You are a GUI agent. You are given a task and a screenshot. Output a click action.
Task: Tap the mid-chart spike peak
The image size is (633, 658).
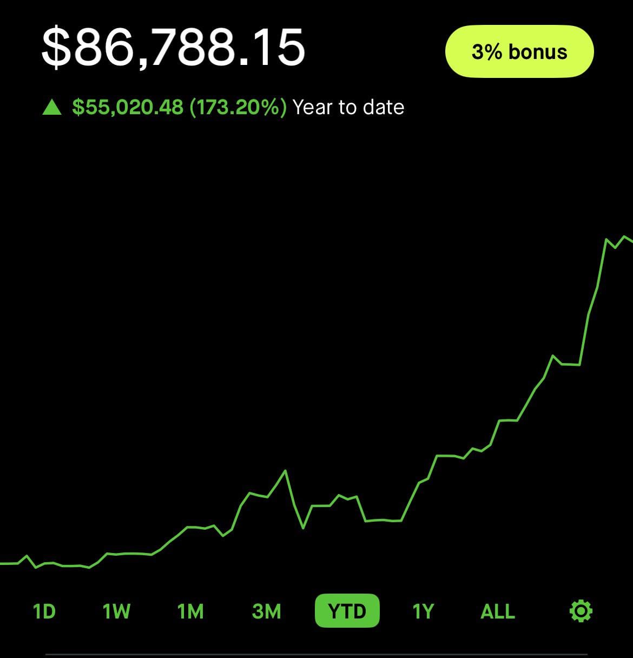click(x=285, y=471)
